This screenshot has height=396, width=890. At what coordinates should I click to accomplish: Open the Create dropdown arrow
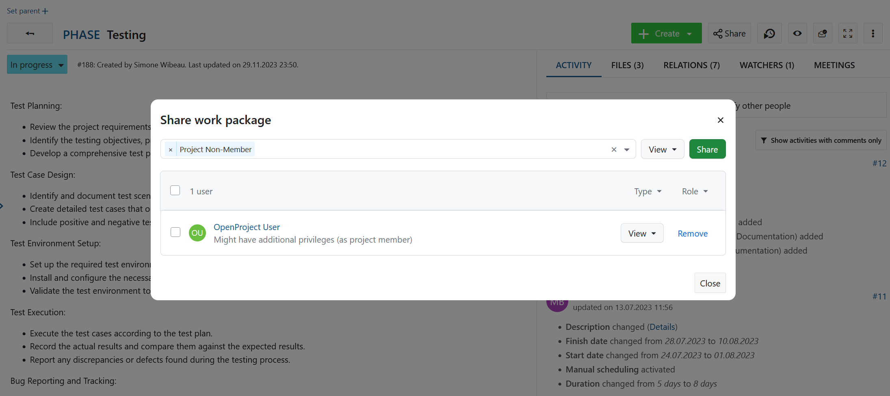click(689, 34)
